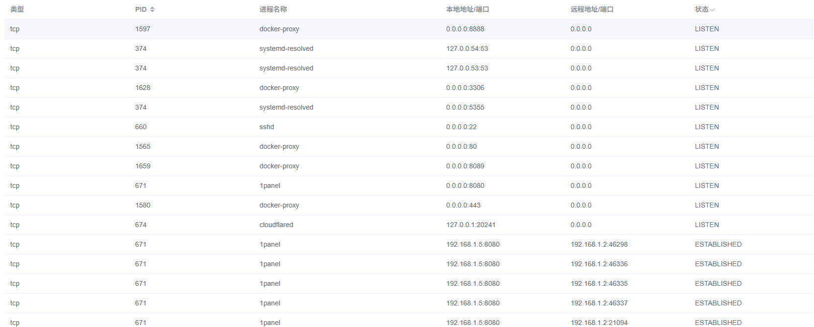
Task: Click the PID column header label
Action: click(x=141, y=9)
